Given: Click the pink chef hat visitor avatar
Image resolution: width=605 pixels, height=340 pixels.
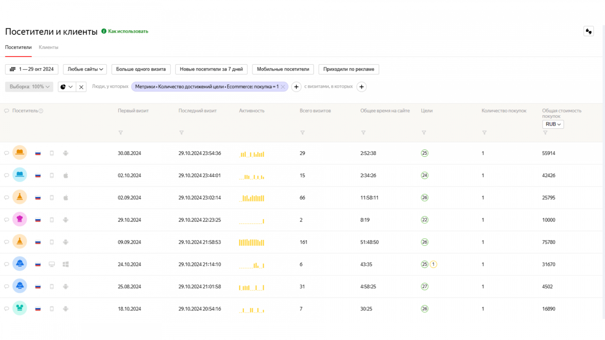Looking at the screenshot, I should [20, 219].
